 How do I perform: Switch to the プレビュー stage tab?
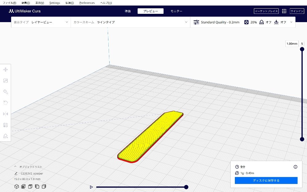tap(150, 11)
